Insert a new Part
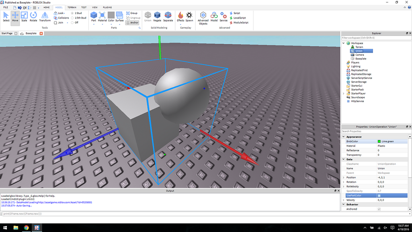The width and height of the screenshot is (412, 232). point(94,17)
